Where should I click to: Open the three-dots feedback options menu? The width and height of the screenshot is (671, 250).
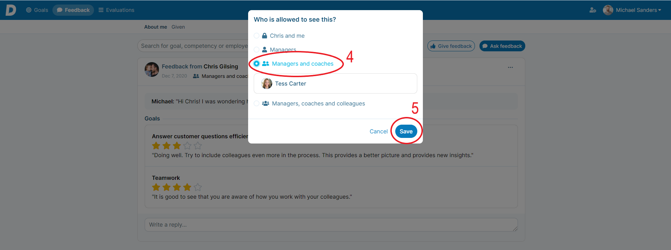510,67
